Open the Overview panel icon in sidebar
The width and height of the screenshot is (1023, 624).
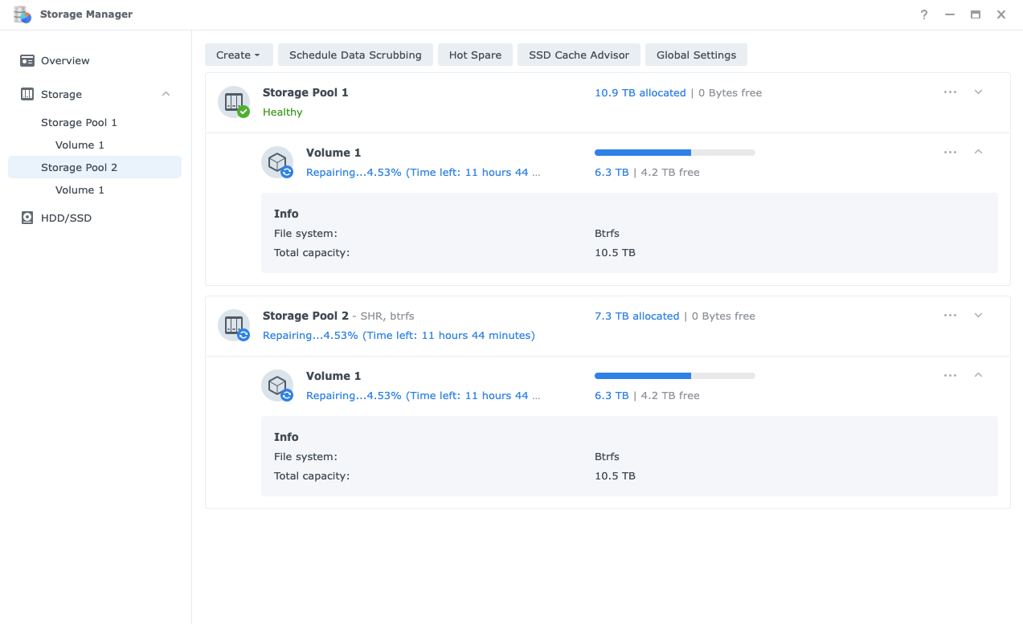coord(27,60)
